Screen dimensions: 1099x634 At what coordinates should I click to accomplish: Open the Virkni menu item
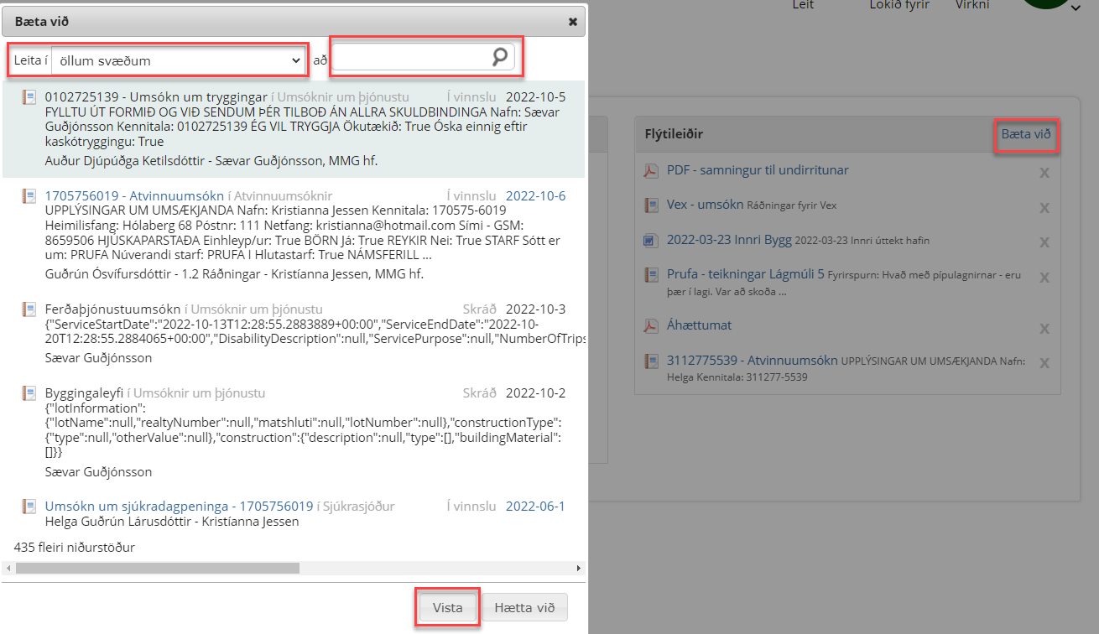[x=972, y=5]
